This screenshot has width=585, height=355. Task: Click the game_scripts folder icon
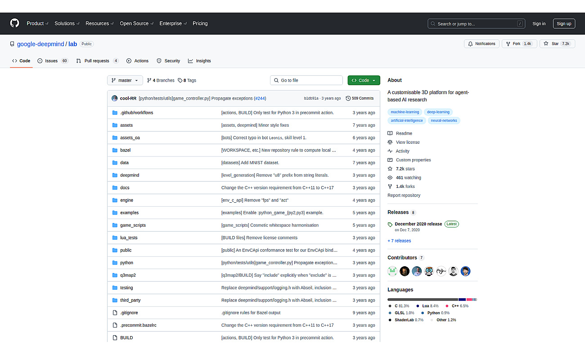115,225
